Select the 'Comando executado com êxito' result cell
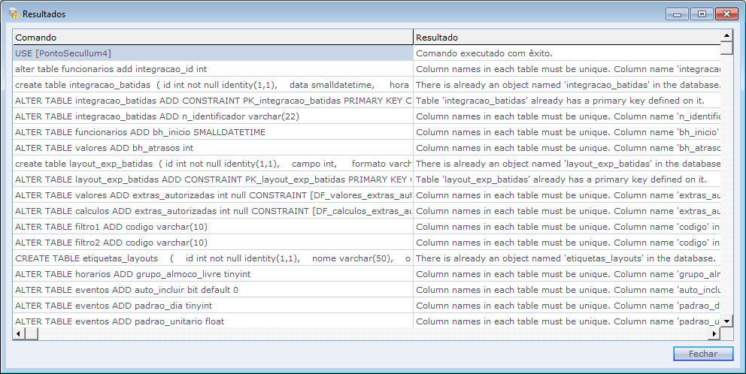 (x=566, y=53)
